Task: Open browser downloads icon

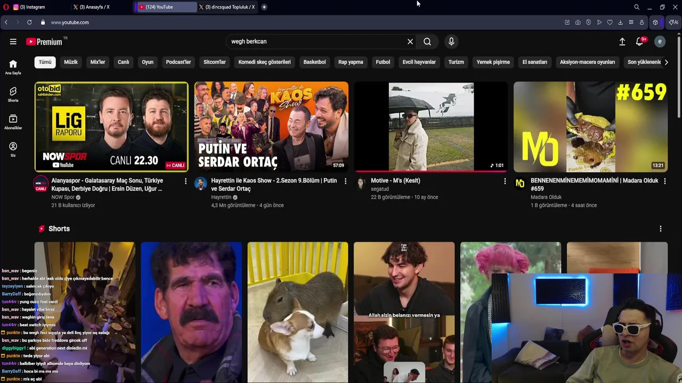Action: (x=620, y=22)
